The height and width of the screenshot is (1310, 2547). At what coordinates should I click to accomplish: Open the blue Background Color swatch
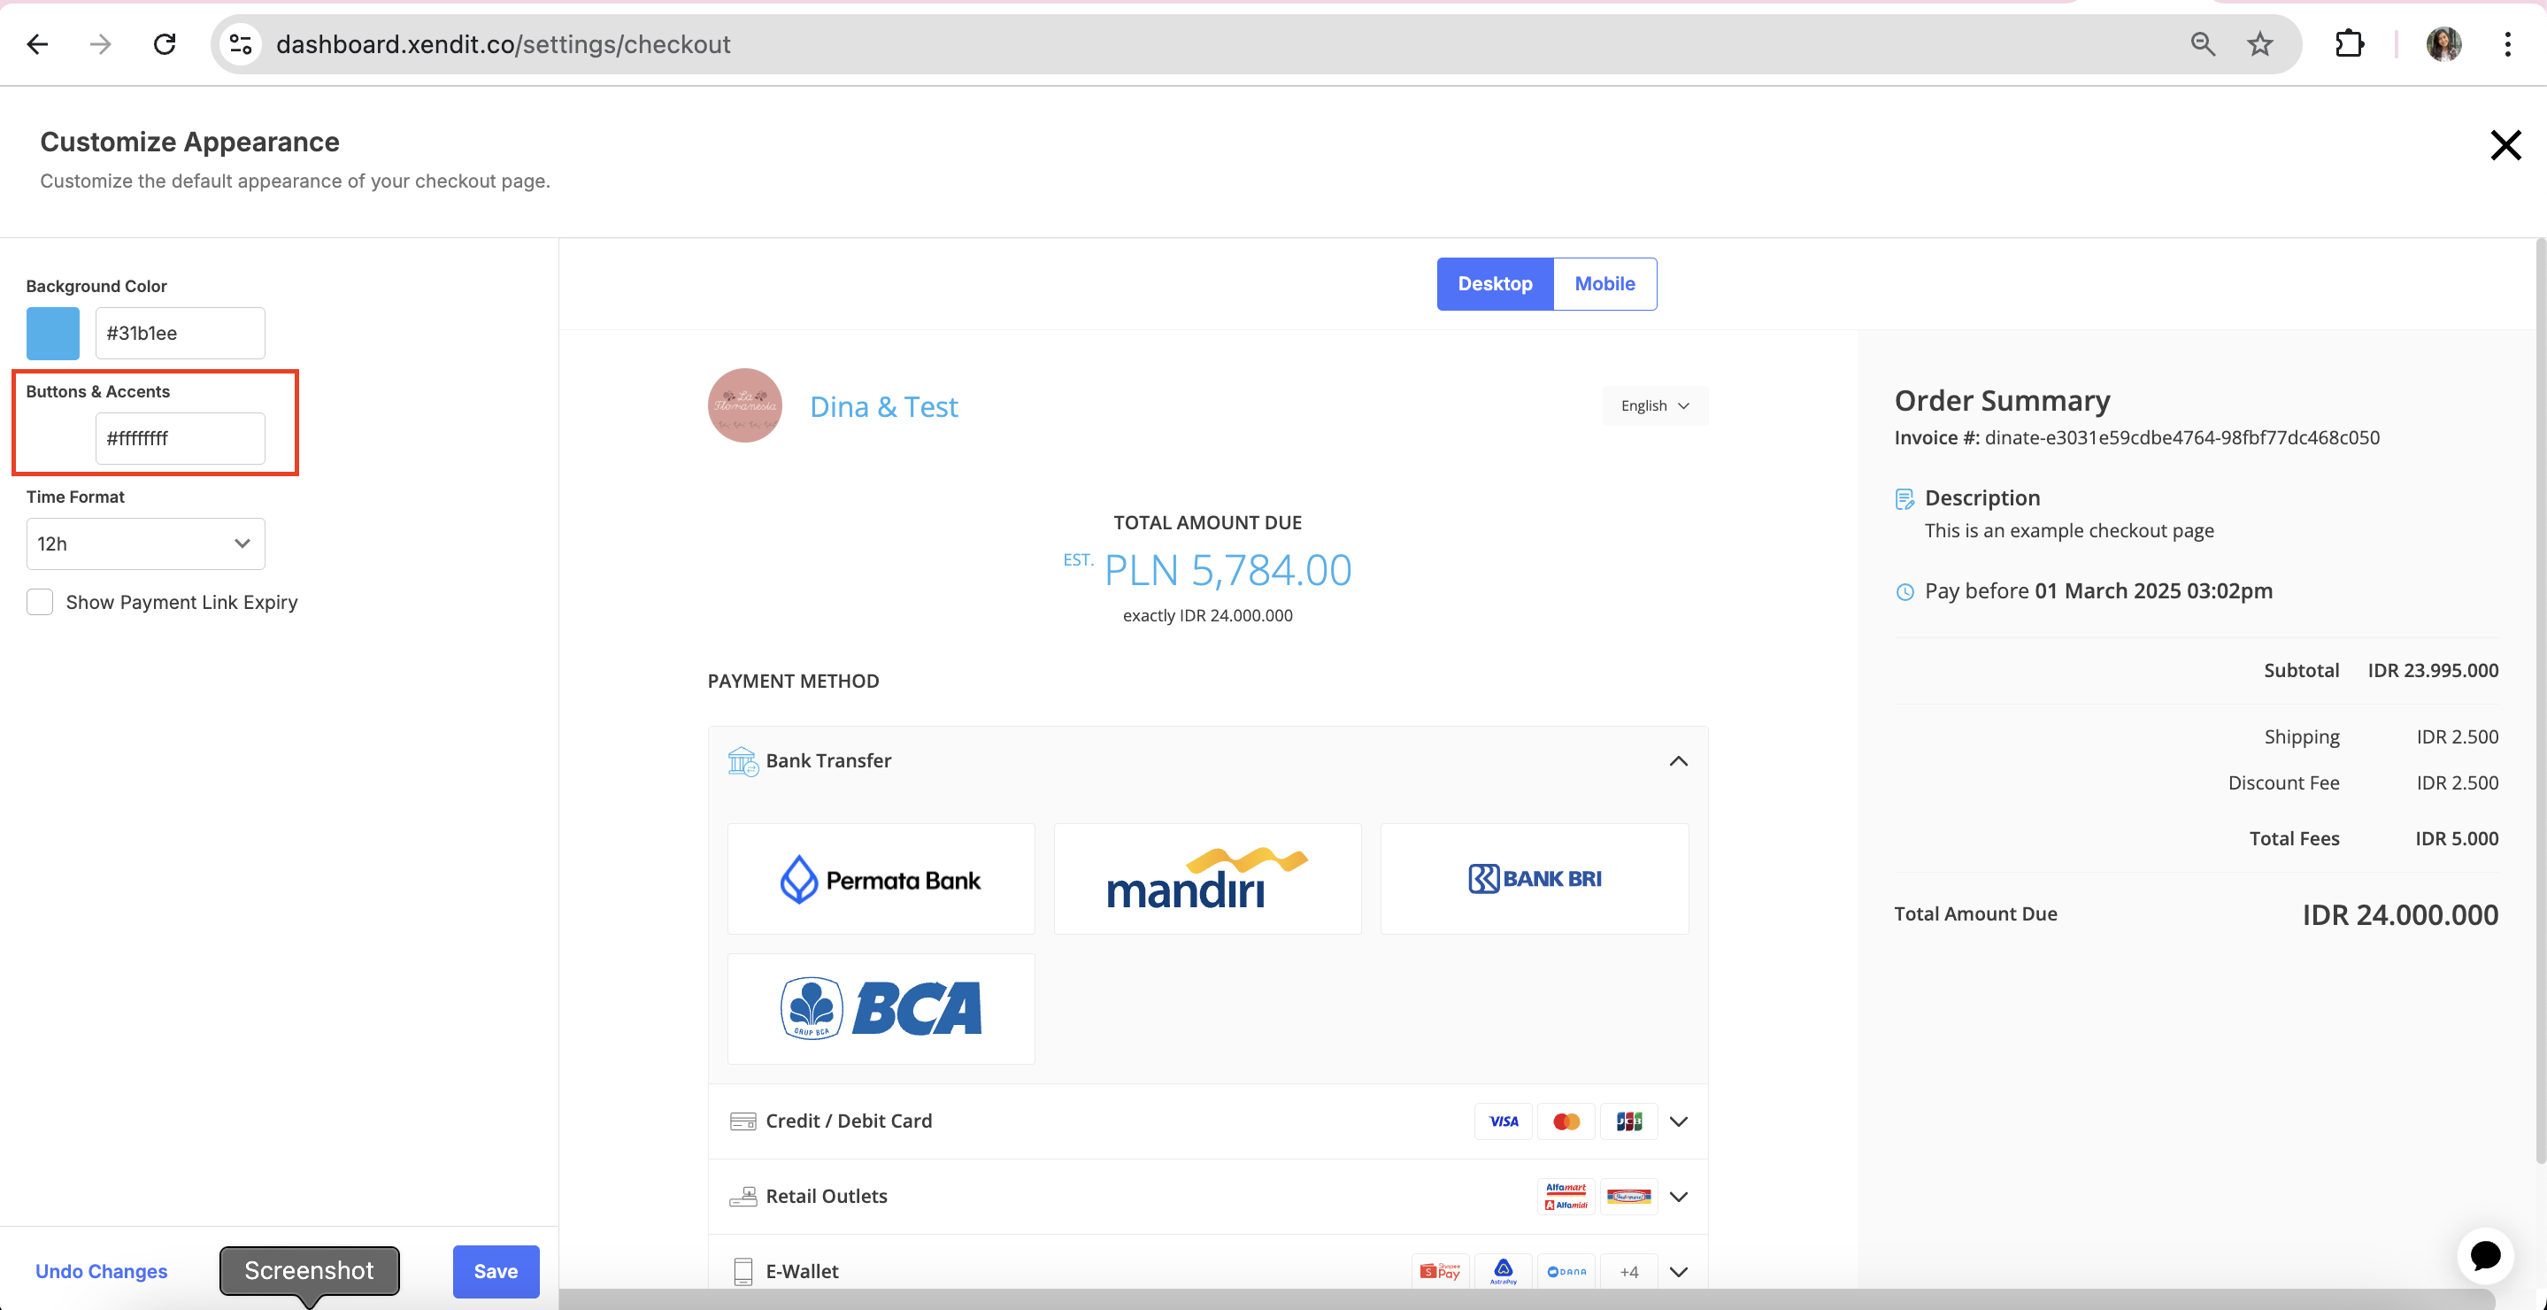(52, 333)
